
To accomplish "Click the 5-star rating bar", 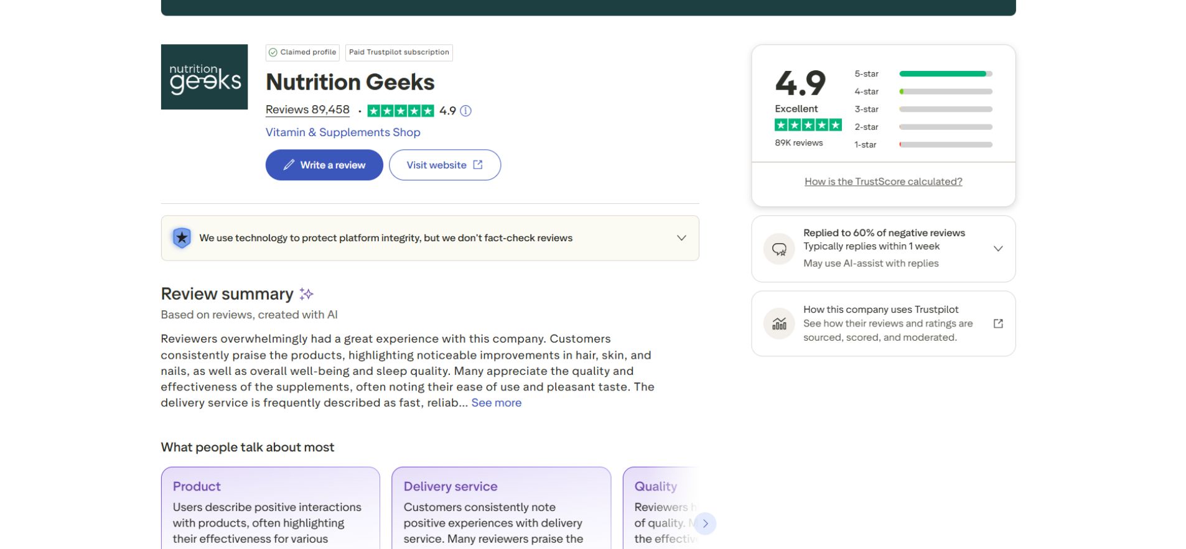I will [946, 74].
